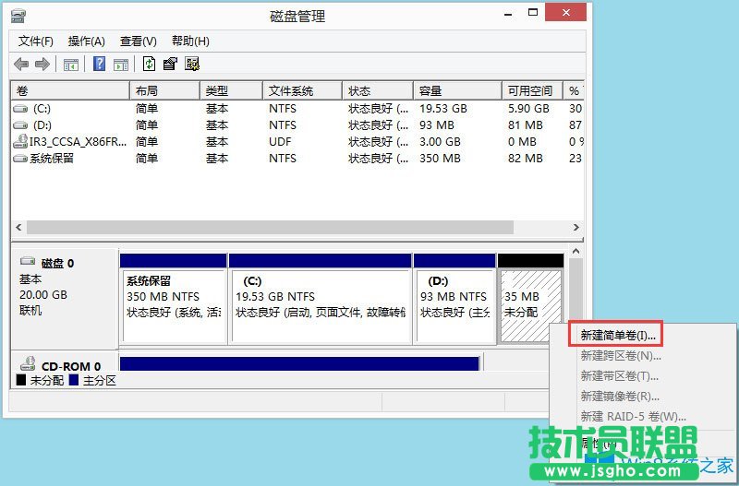This screenshot has height=486, width=739.
Task: Click the blue 主分区 legend swatch
Action: coord(74,380)
